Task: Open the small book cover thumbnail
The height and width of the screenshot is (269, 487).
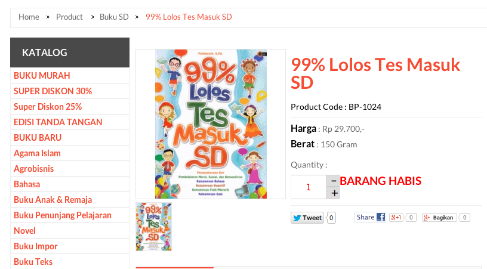Action: pos(153,227)
